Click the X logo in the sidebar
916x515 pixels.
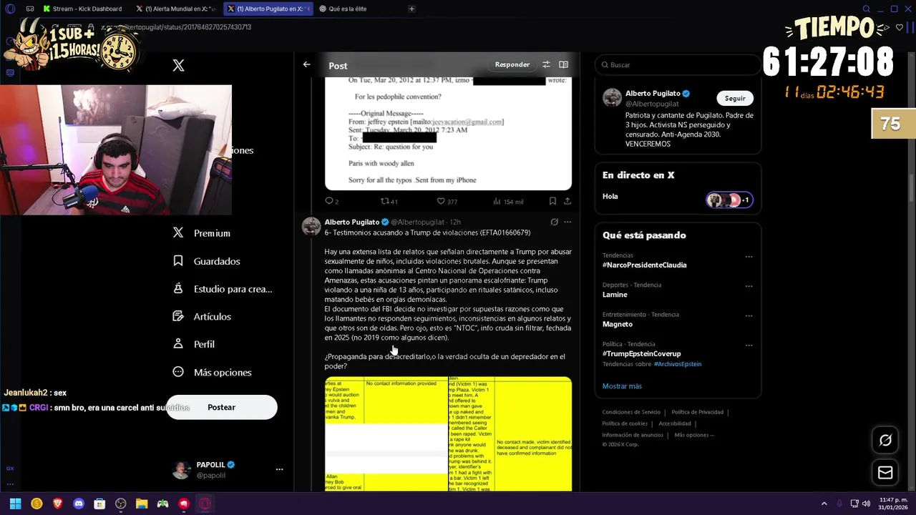tap(178, 65)
